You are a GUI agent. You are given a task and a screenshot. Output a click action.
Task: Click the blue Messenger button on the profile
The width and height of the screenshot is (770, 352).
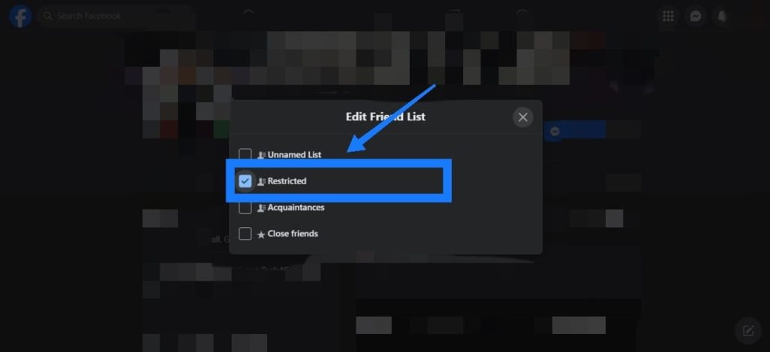click(574, 132)
